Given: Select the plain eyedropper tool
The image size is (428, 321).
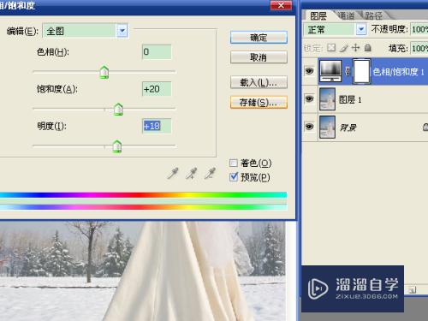Looking at the screenshot, I should (173, 174).
